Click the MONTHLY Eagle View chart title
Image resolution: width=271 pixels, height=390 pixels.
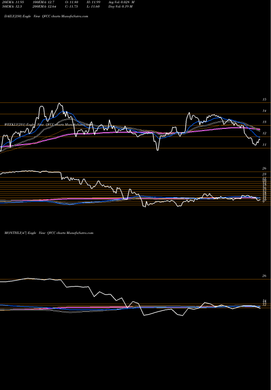pos(49,233)
